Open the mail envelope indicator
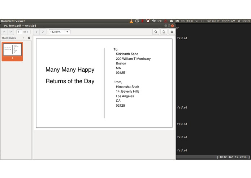 pyautogui.click(x=177, y=21)
